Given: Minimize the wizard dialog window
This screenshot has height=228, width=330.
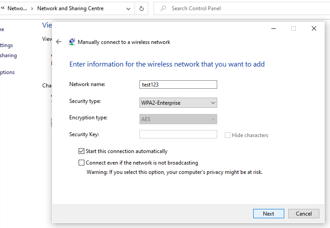Looking at the screenshot, I should (274, 28).
